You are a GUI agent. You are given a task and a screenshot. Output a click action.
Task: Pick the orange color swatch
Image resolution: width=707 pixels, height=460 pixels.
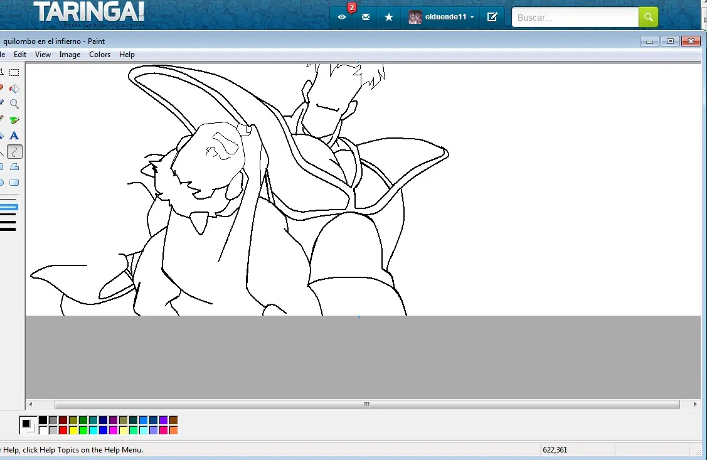tap(174, 431)
